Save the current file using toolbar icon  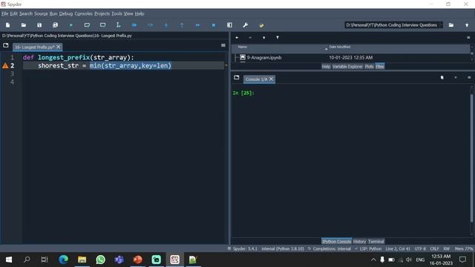pos(39,25)
